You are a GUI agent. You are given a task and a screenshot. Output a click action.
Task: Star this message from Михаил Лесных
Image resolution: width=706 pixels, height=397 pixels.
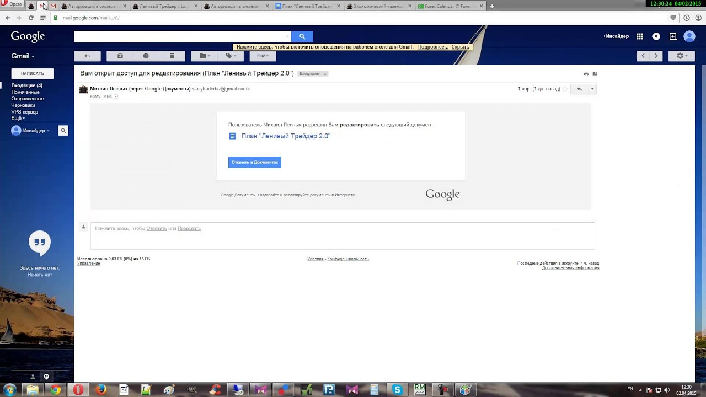pos(565,89)
